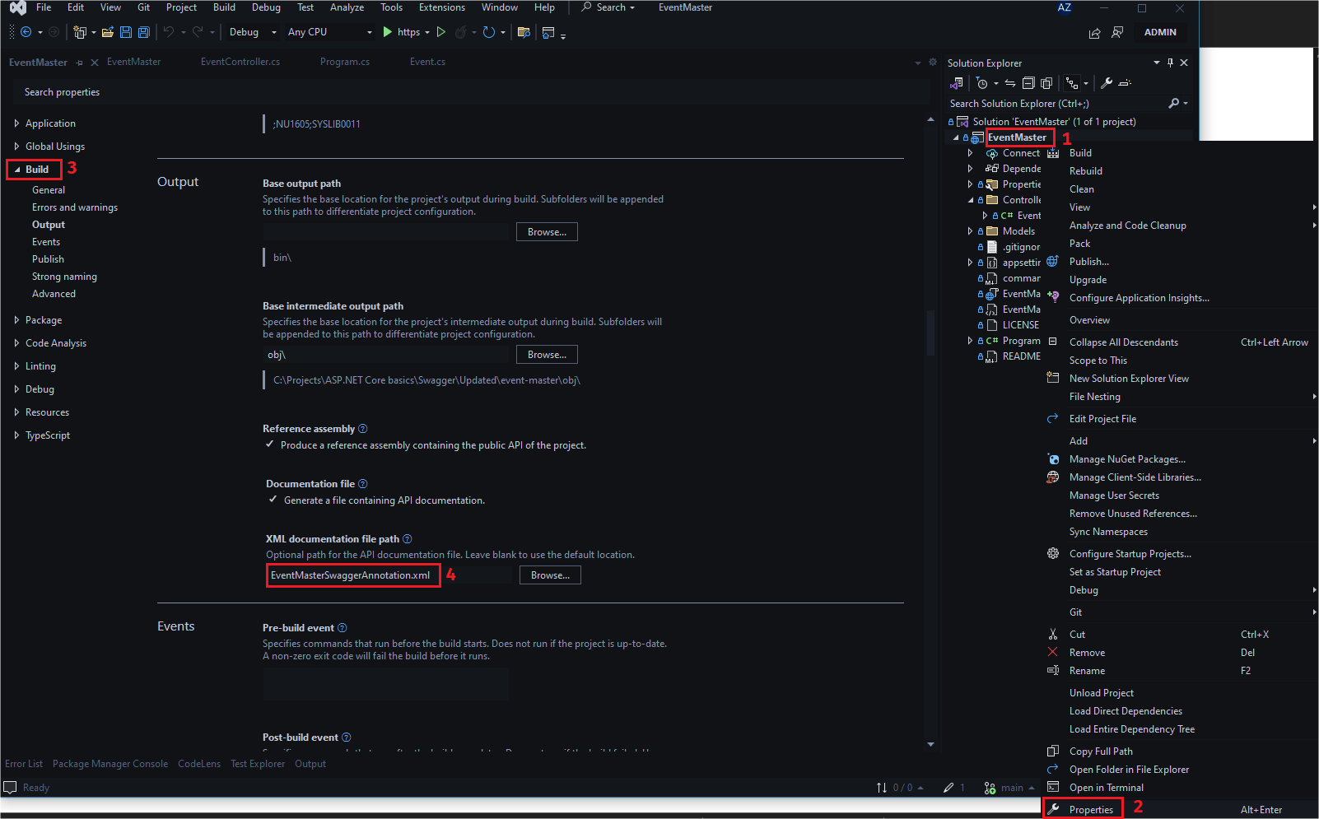This screenshot has width=1319, height=819.
Task: Click Collapse All icon in Solution Explorer
Action: coord(1028,83)
